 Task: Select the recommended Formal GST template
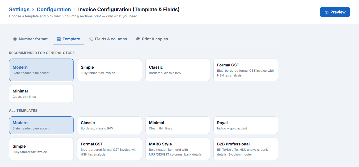tap(246, 70)
